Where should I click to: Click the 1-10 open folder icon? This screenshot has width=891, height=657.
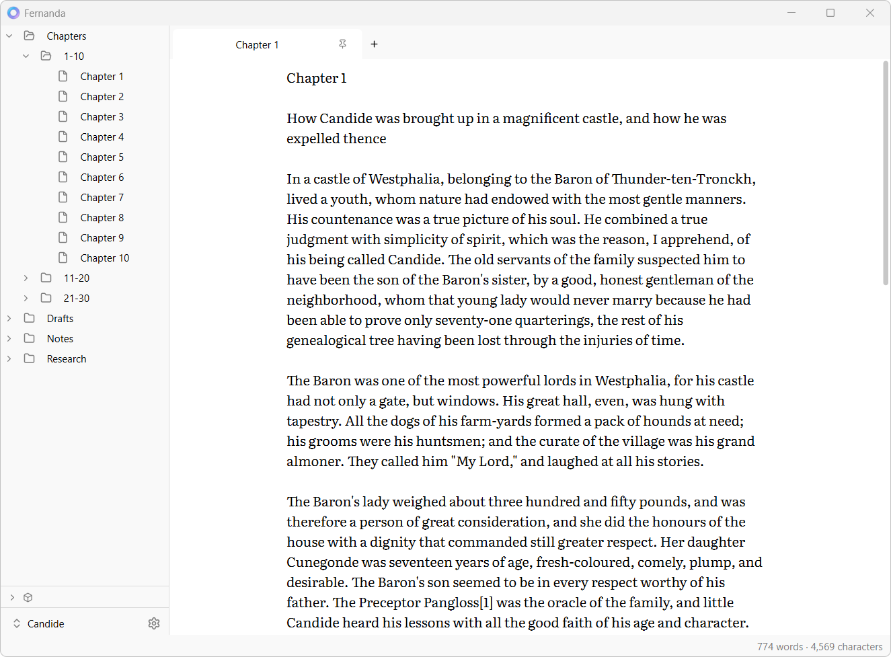point(46,56)
